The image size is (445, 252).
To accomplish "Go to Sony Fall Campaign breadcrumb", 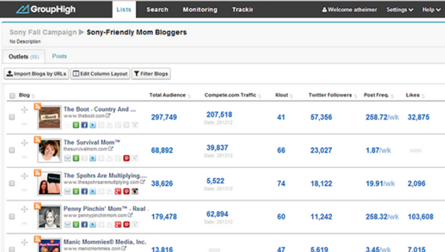I will pyautogui.click(x=43, y=32).
